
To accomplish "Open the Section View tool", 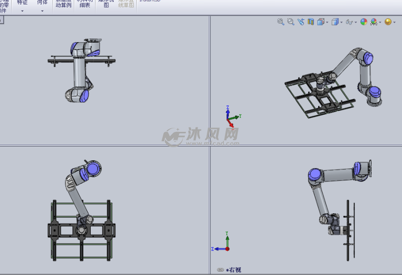I will point(311,22).
